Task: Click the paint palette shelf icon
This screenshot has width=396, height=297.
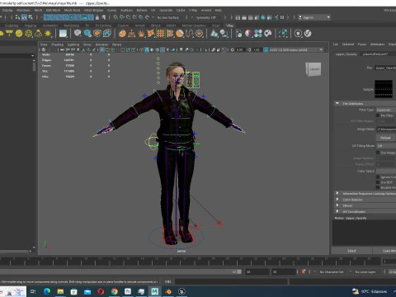Action: 268,34
